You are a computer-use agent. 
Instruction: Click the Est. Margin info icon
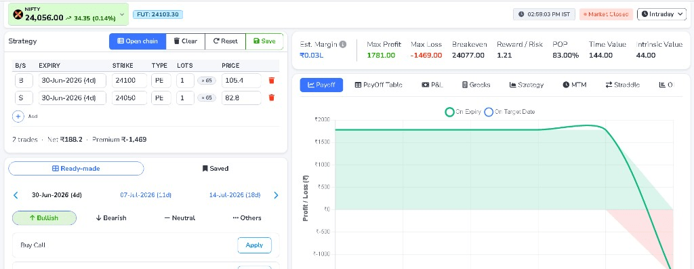tap(343, 44)
